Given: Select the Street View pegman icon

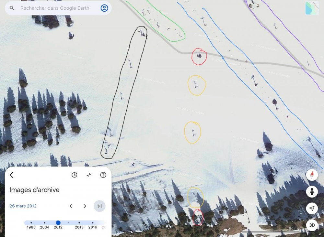Looking at the screenshot, I should (x=312, y=192).
